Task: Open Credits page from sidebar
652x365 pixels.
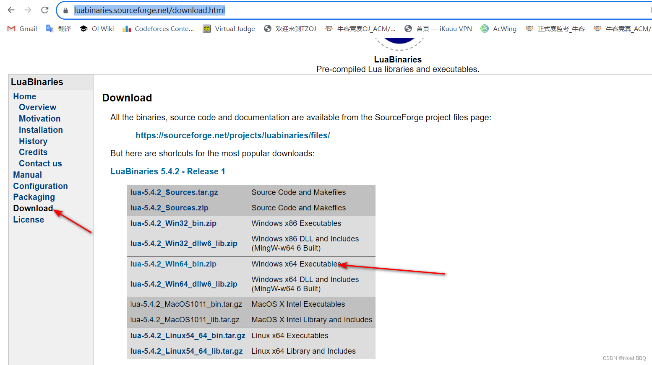Action: [33, 152]
